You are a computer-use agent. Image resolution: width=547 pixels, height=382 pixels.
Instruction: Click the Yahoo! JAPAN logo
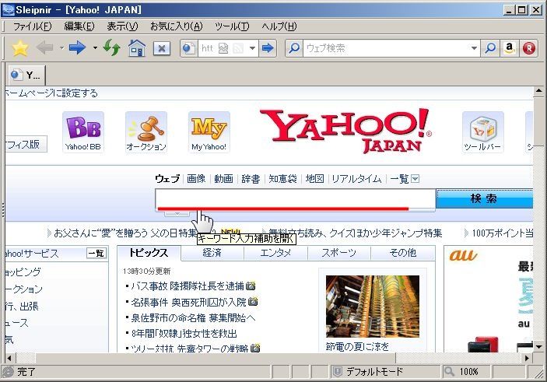(345, 131)
